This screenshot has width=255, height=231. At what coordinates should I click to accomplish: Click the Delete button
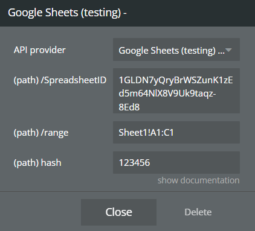pyautogui.click(x=198, y=212)
